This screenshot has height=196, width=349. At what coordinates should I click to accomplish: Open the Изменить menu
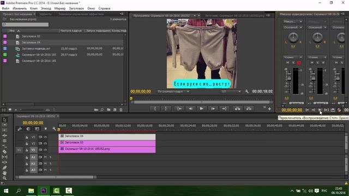click(x=20, y=9)
